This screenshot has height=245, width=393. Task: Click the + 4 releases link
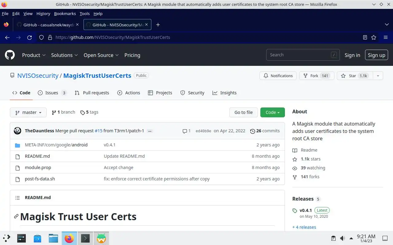point(304,227)
